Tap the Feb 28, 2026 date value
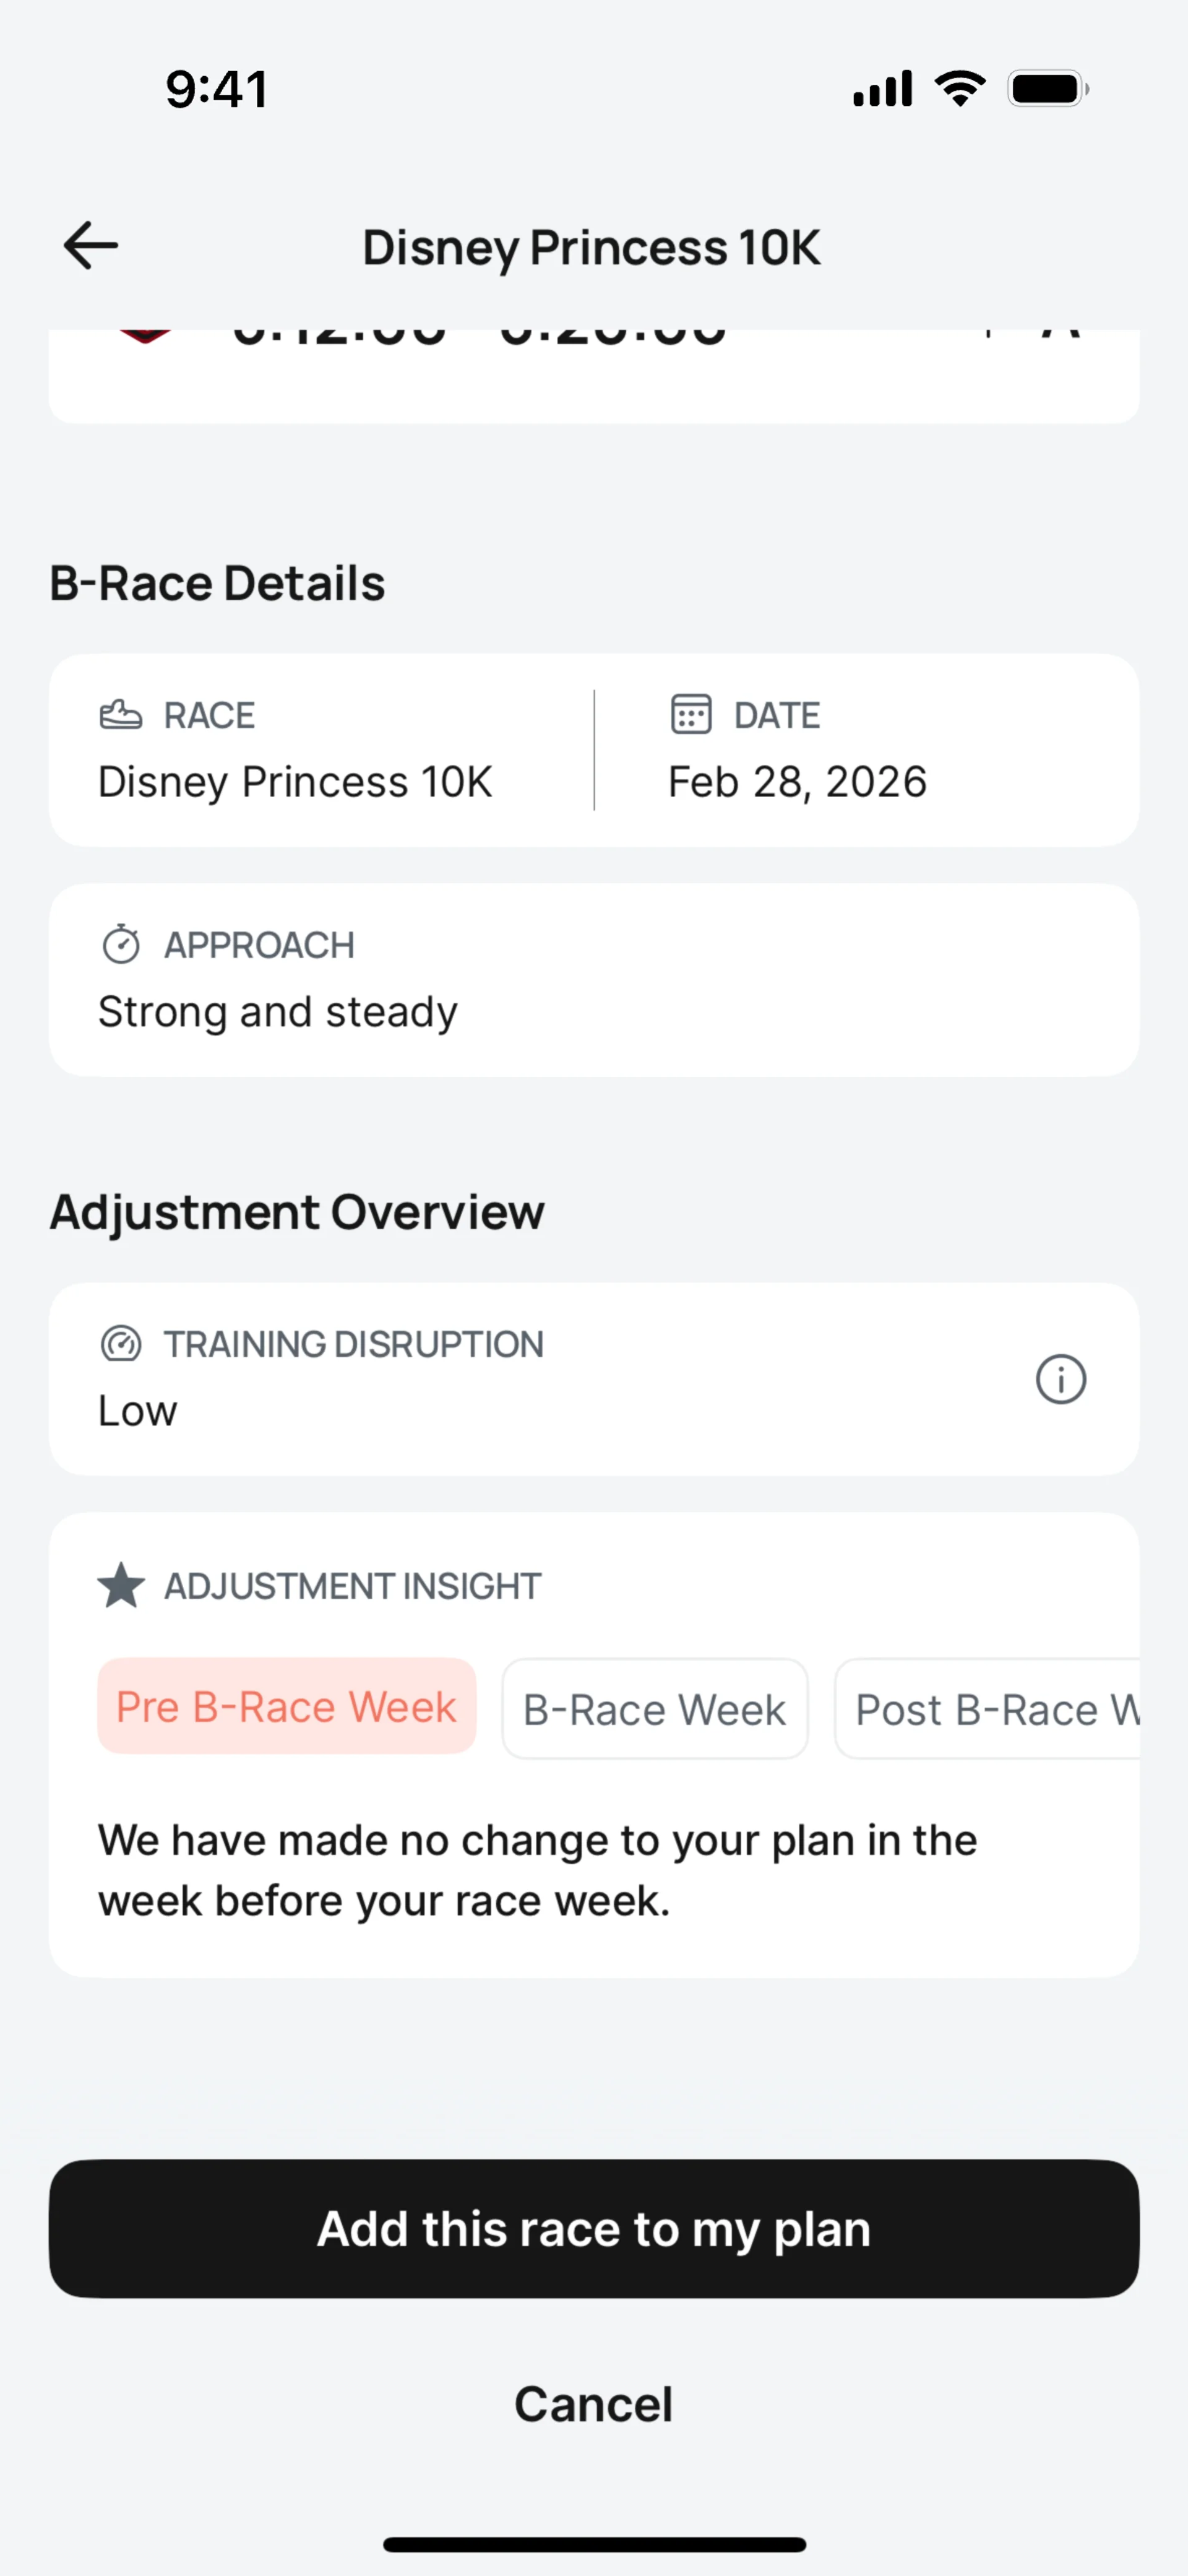Viewport: 1188px width, 2576px height. [x=797, y=782]
